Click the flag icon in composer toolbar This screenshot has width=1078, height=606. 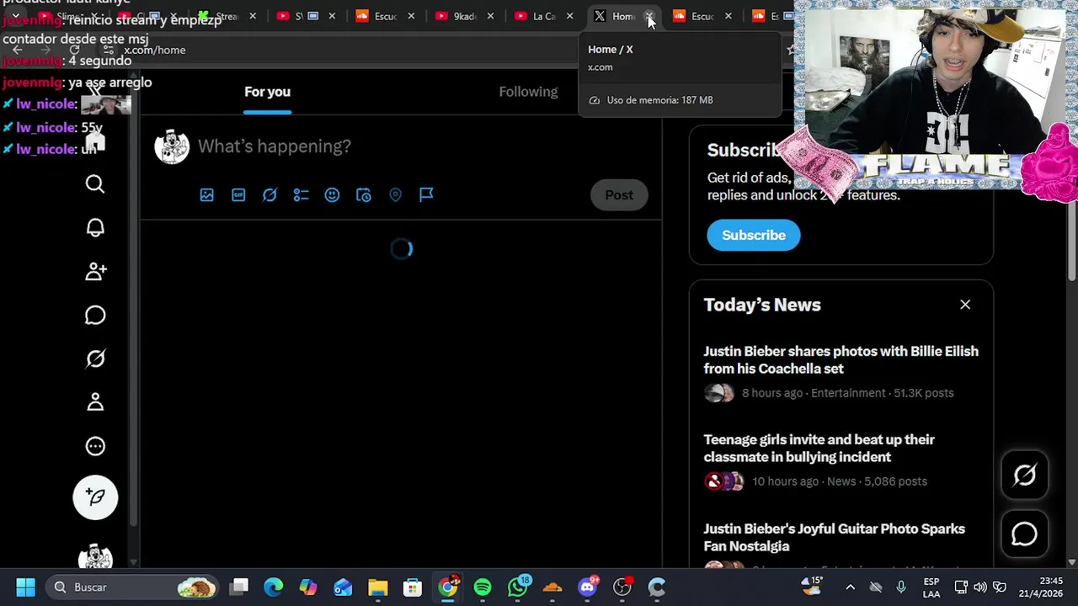tap(426, 194)
